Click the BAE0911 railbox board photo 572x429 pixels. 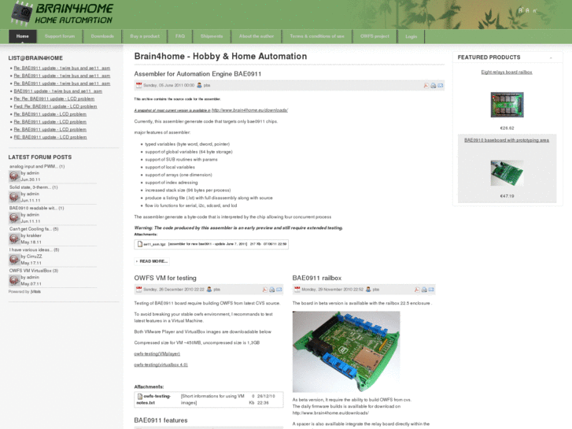coord(346,352)
